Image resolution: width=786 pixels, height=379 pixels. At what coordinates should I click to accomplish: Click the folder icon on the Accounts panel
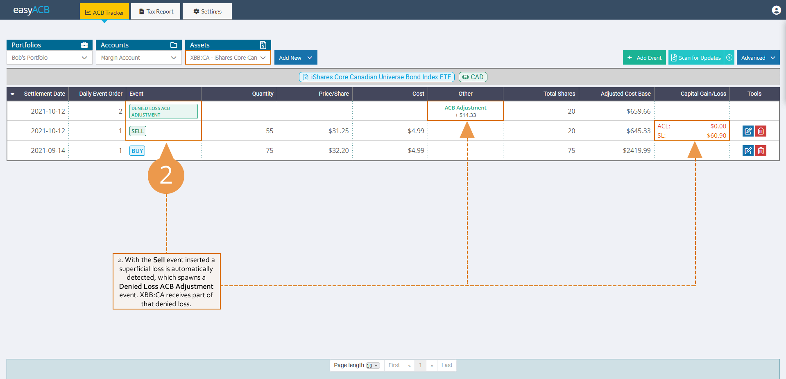(174, 45)
